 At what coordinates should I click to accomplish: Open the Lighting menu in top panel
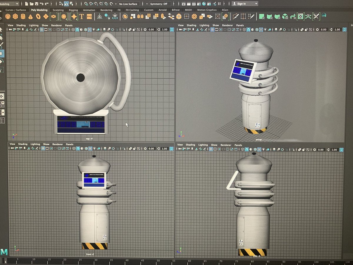[x=34, y=25]
